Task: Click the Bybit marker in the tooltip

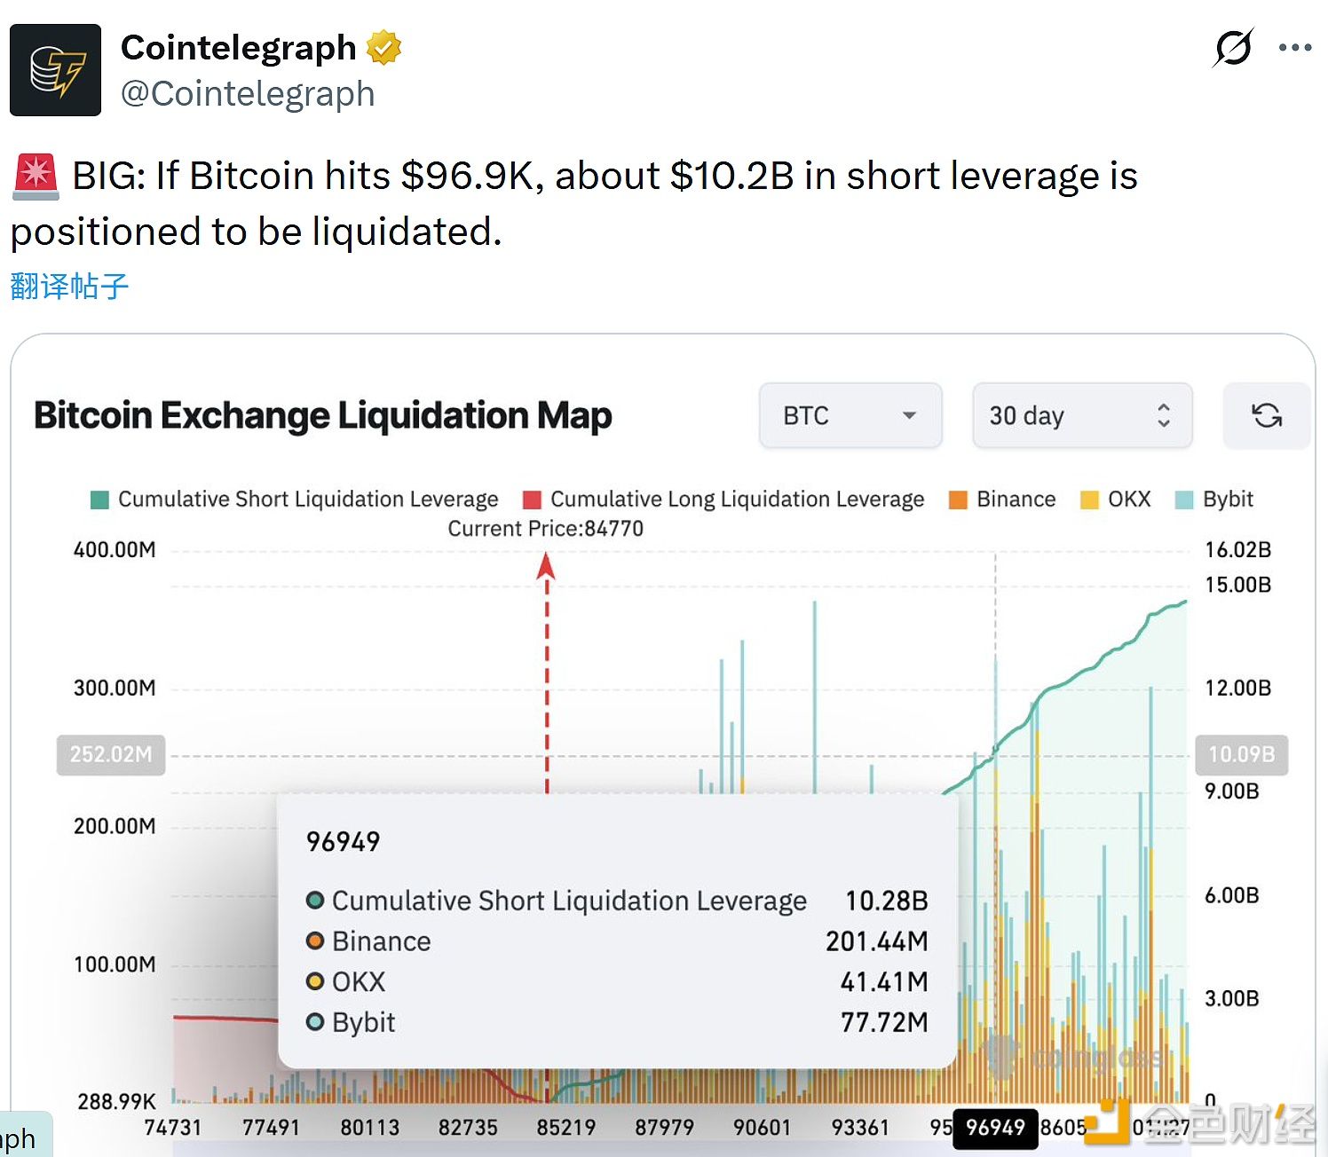Action: click(x=315, y=1022)
